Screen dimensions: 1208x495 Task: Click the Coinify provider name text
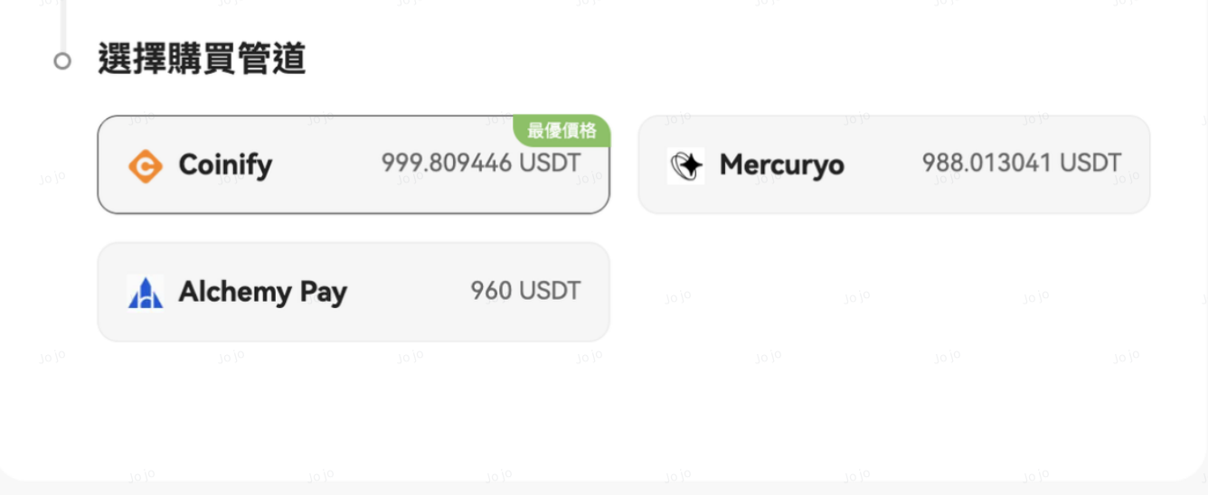[225, 165]
